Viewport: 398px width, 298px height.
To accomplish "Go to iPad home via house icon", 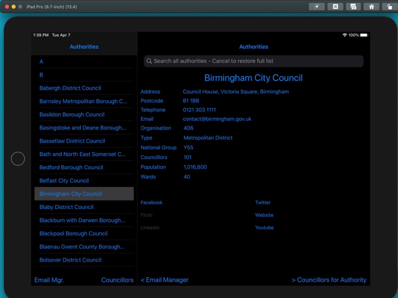I will coord(371,7).
